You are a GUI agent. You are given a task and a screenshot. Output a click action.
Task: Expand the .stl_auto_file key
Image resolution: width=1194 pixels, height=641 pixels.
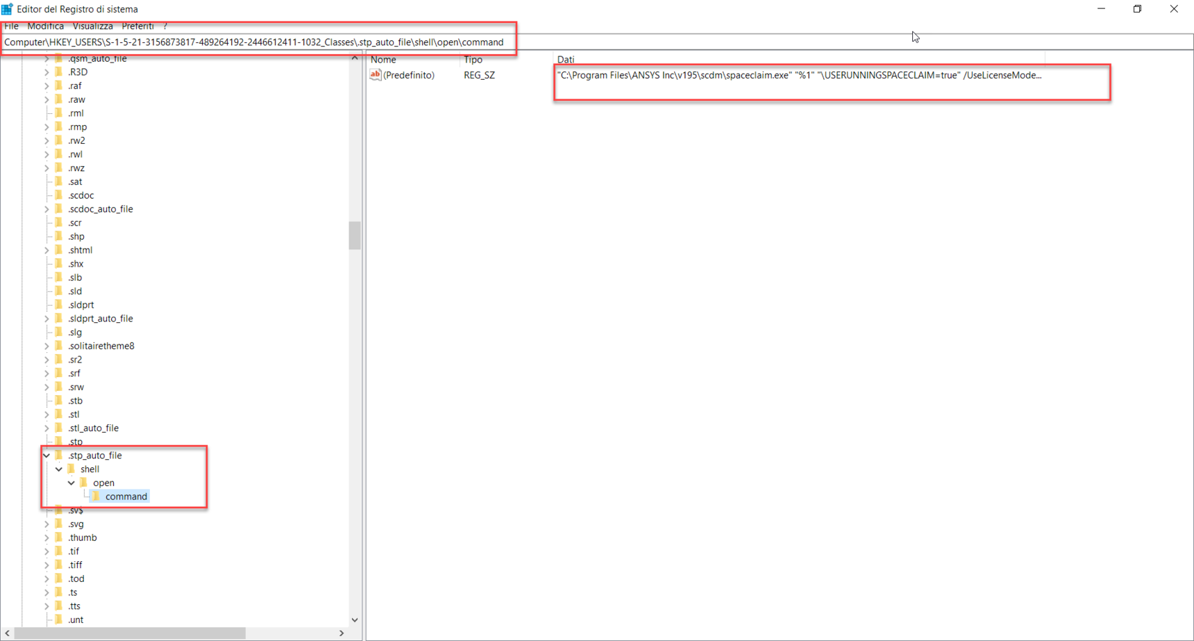(47, 428)
